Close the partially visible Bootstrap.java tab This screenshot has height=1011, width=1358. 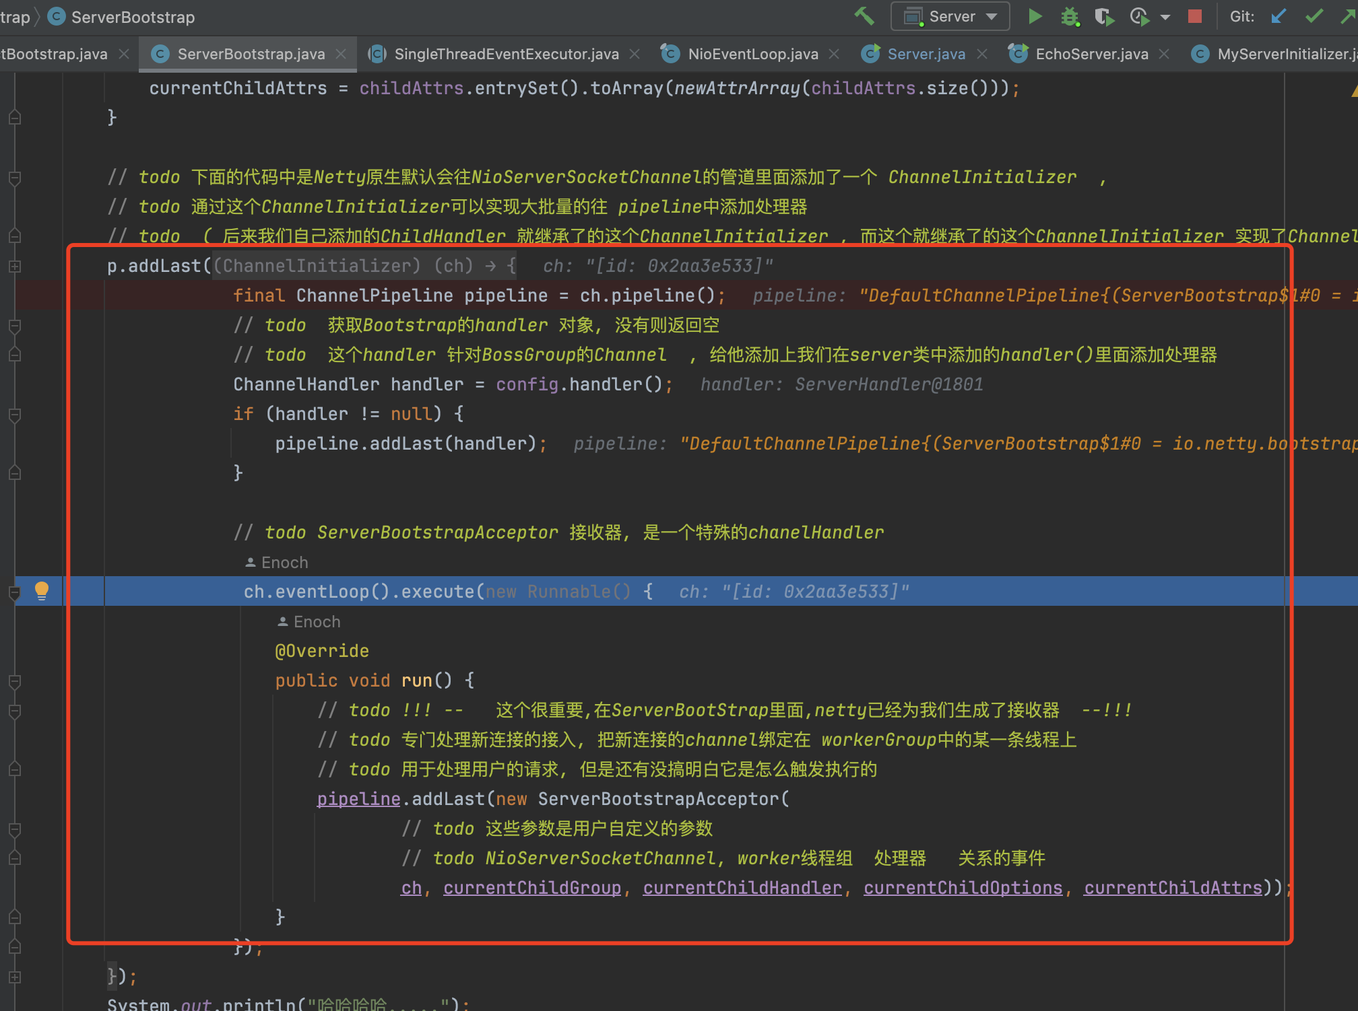pyautogui.click(x=124, y=54)
